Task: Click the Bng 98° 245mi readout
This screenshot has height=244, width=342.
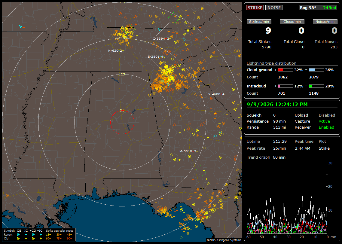Action: 318,8
